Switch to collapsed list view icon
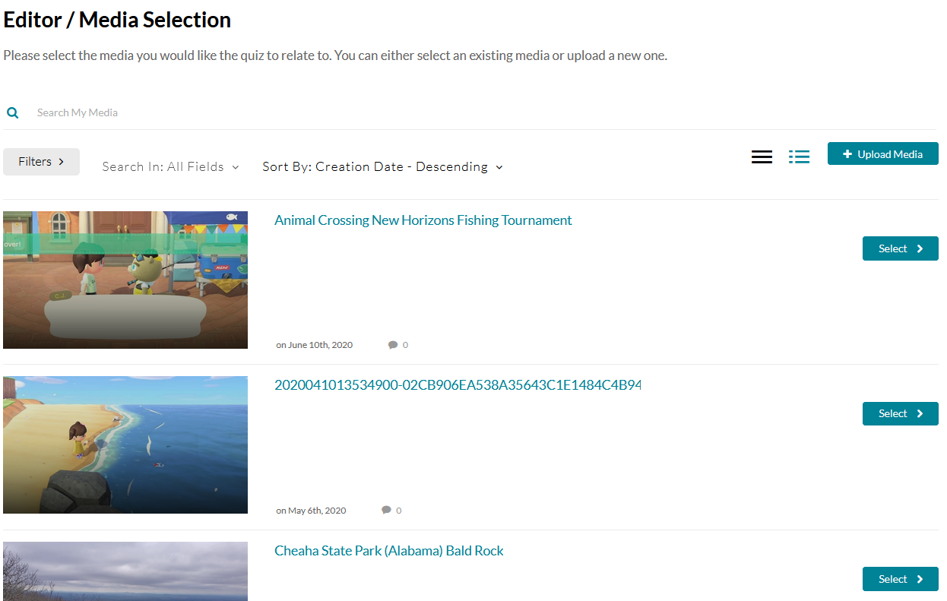This screenshot has height=601, width=947. [x=762, y=157]
